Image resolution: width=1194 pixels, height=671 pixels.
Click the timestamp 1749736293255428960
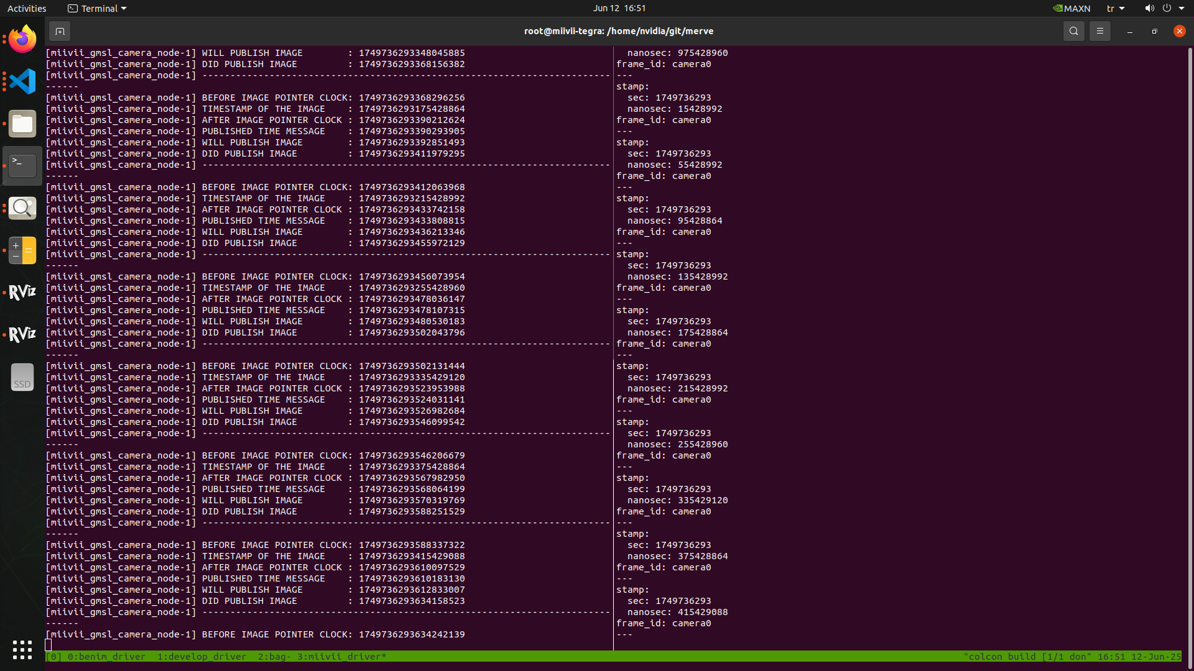412,288
